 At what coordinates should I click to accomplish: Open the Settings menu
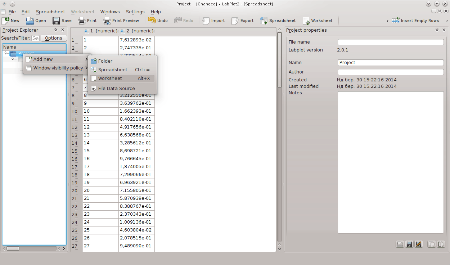click(135, 12)
